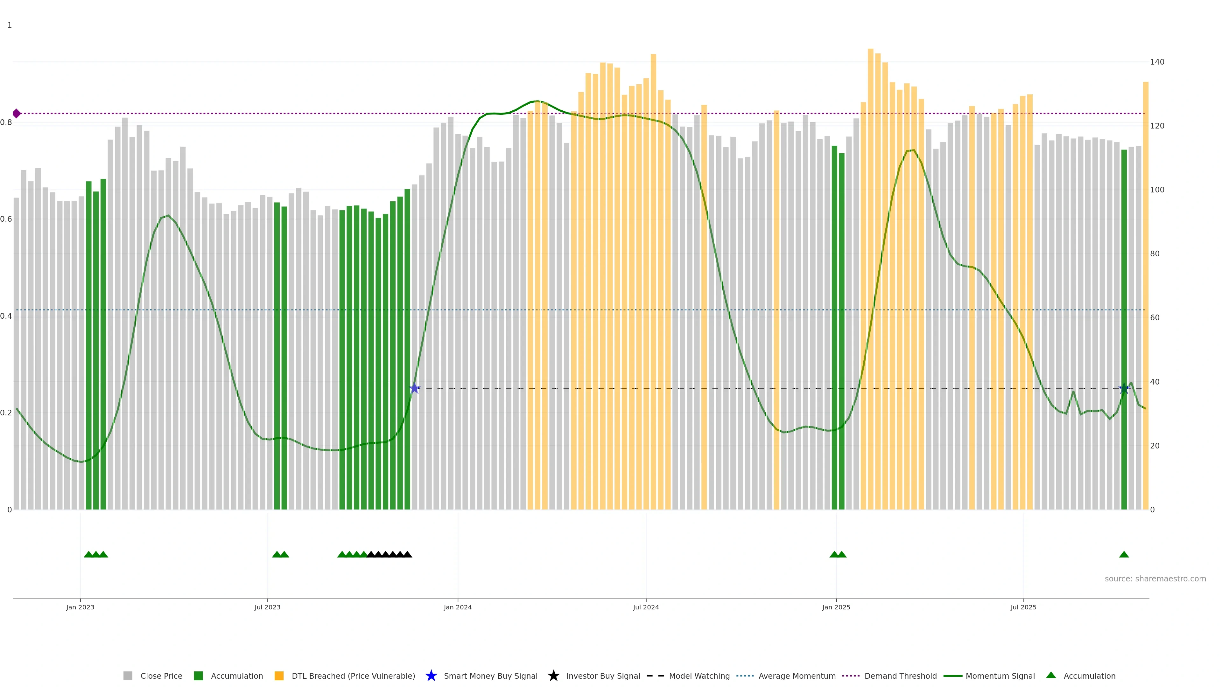Toggle DTL Breached (Price Vulnerable) legend entry

pos(353,676)
